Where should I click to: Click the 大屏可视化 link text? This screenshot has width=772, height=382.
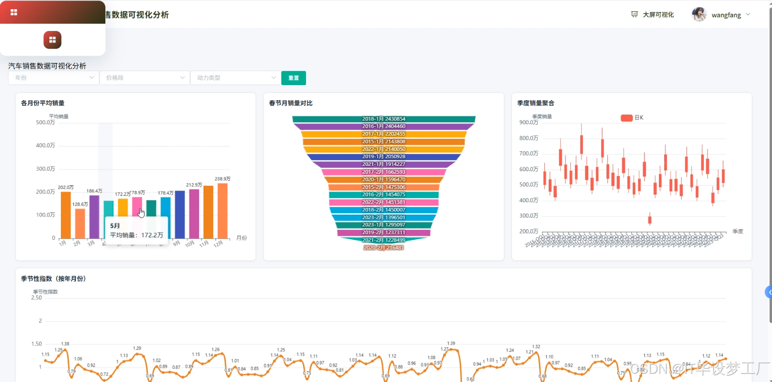[x=658, y=15]
